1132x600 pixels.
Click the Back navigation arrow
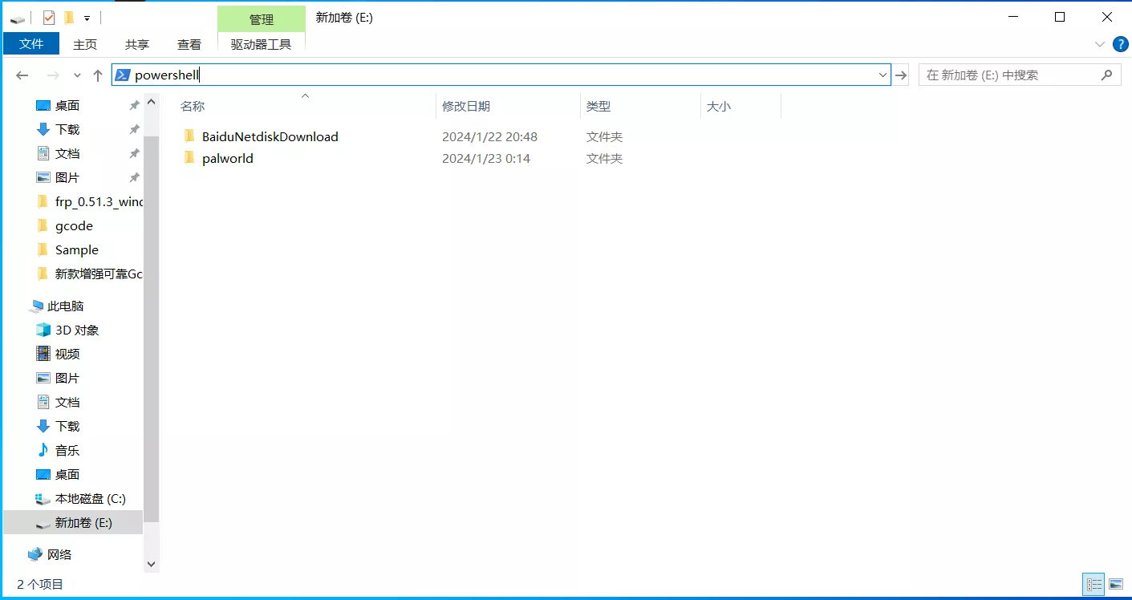coord(22,75)
